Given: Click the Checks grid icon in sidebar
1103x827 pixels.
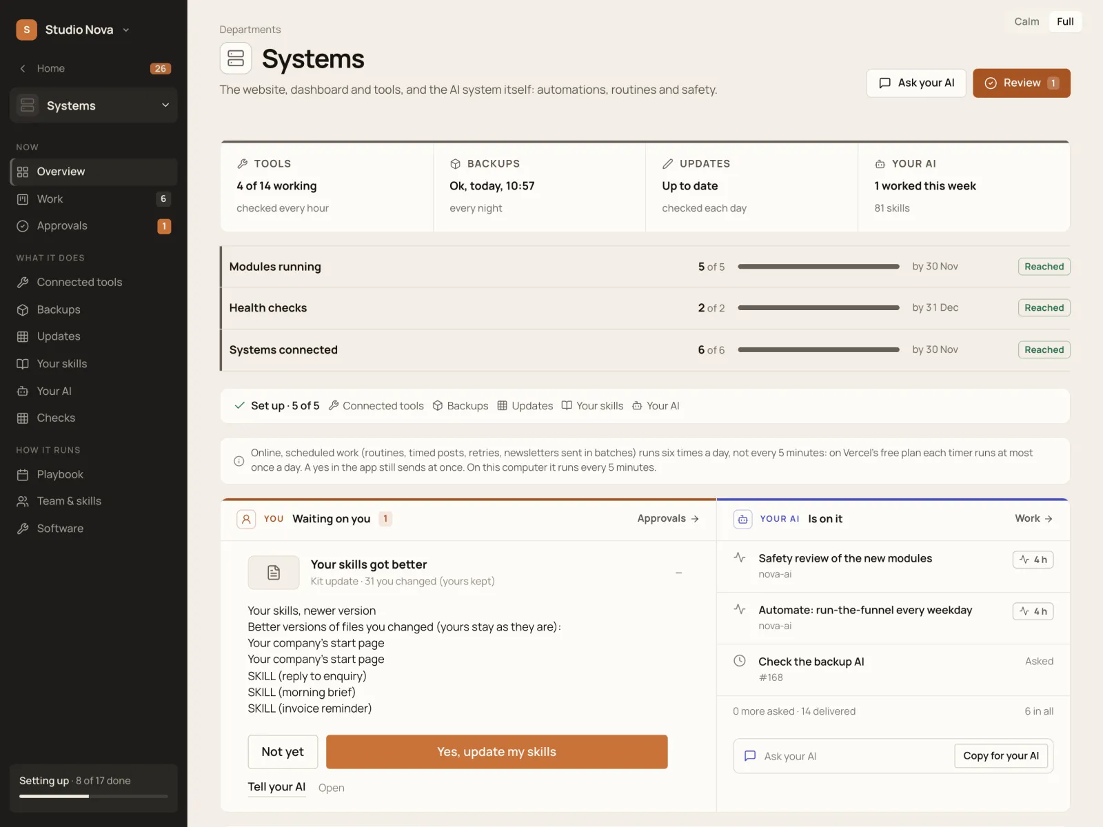Looking at the screenshot, I should pyautogui.click(x=23, y=418).
